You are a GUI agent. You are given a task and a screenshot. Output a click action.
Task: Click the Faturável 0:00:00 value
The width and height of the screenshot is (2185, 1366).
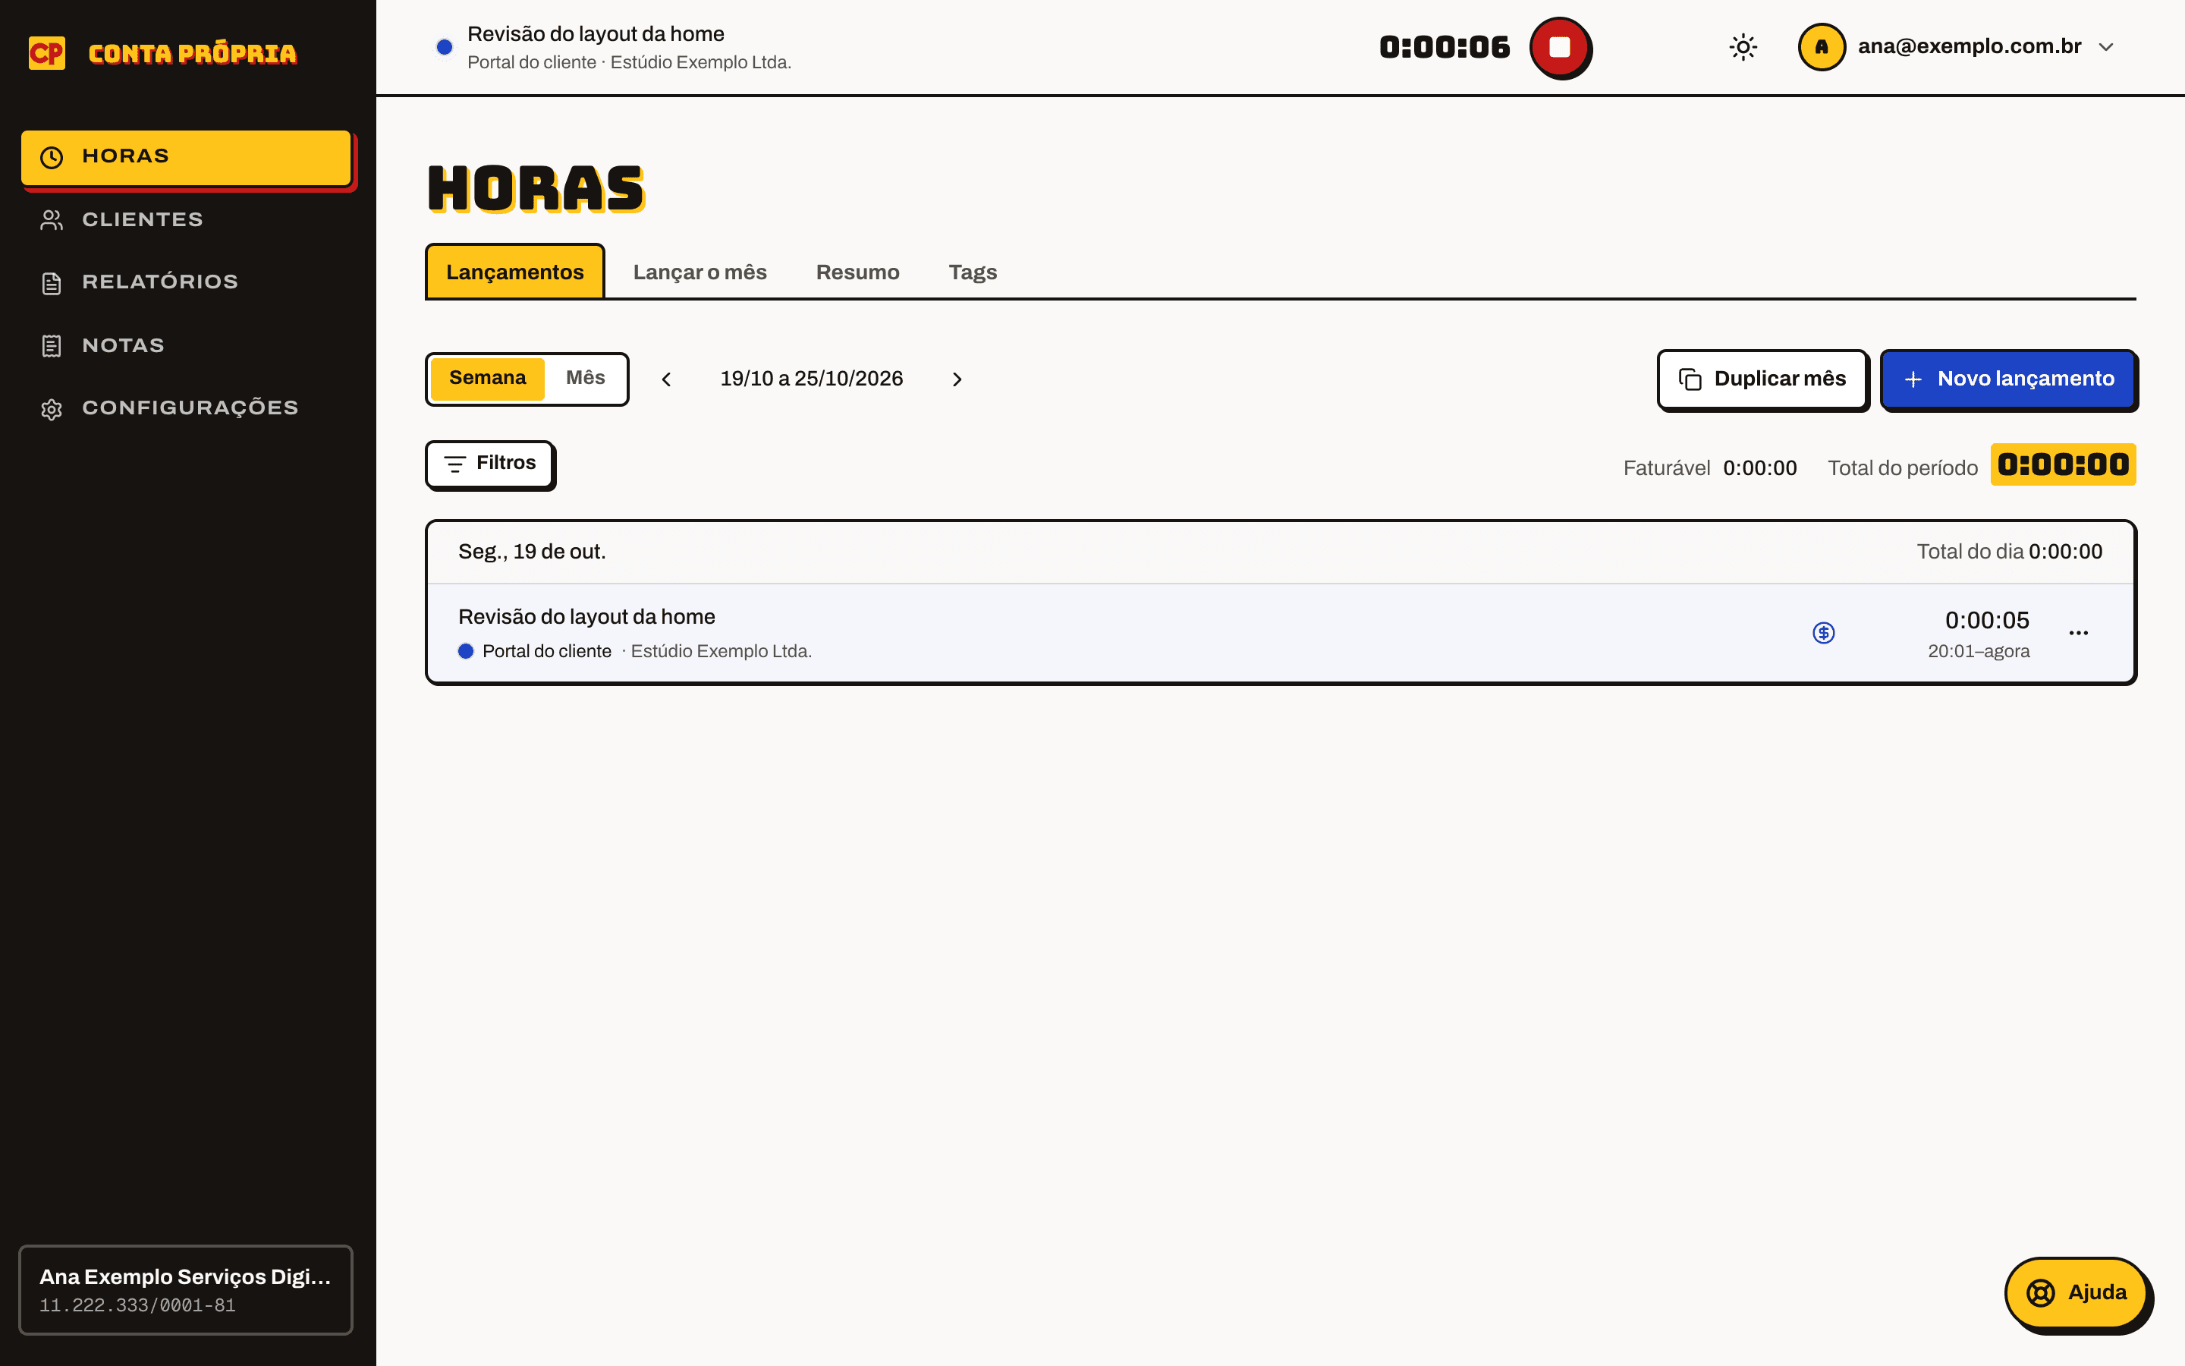1759,468
